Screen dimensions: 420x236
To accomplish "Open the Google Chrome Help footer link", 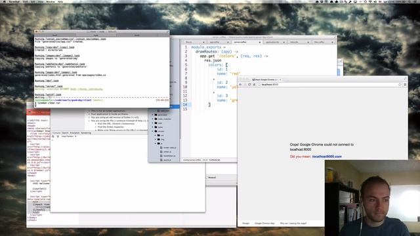I will click(x=264, y=223).
